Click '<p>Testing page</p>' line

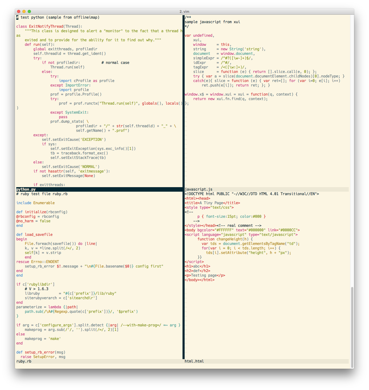click(205, 275)
